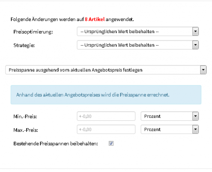This screenshot has height=172, width=212.
Task: Open the Max.-Preis Prozent unit dropdown
Action: click(170, 129)
